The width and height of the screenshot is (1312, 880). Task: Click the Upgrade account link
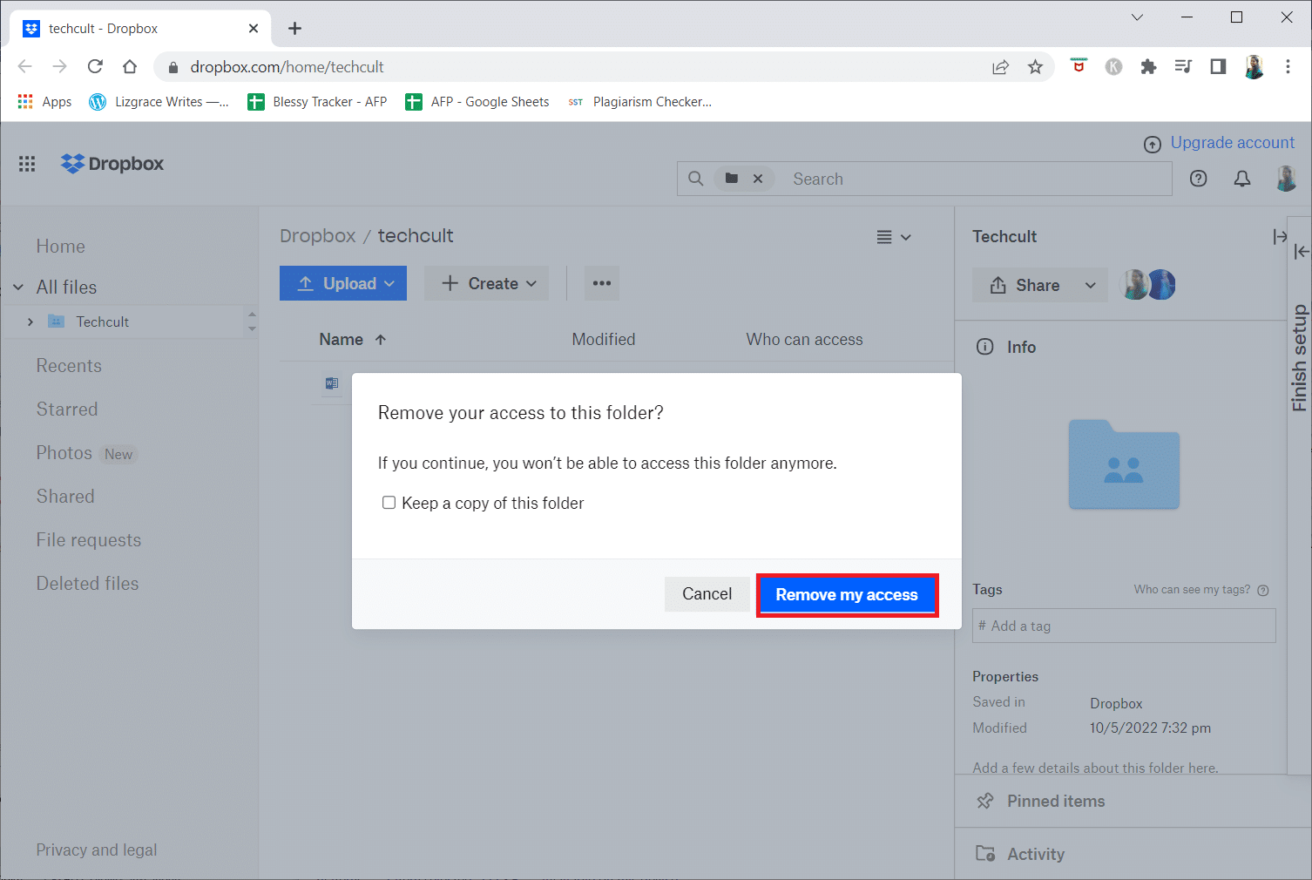coord(1232,143)
